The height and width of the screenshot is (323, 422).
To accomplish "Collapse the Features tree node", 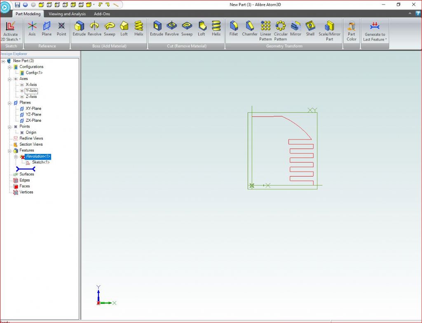I will tap(9, 151).
